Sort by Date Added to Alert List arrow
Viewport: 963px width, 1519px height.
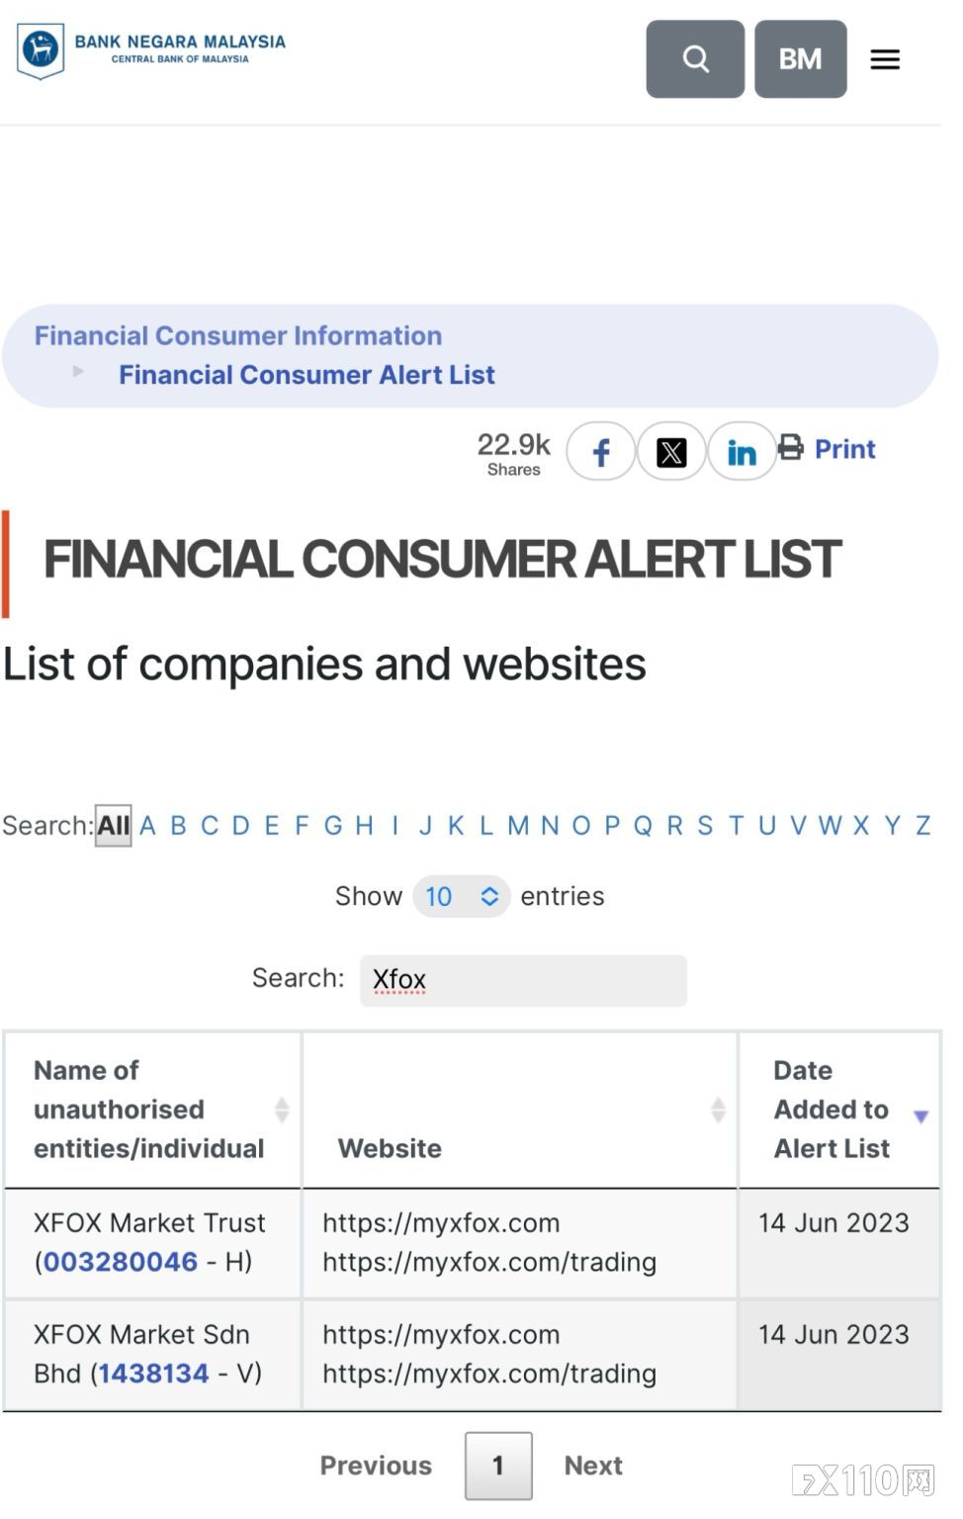point(920,1117)
